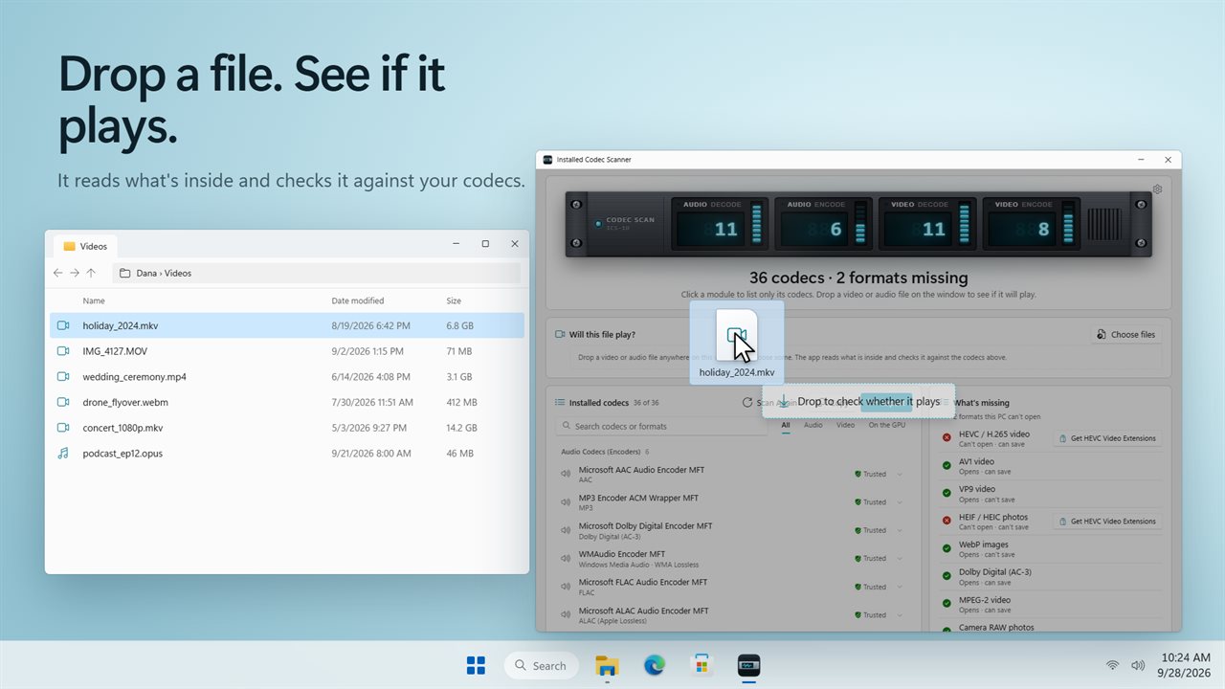This screenshot has width=1225, height=689.
Task: Expand the Microsoft FLAC Audio Encoder MFT row
Action: tap(900, 587)
